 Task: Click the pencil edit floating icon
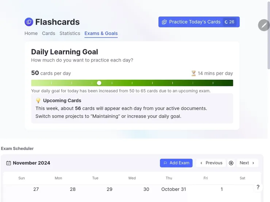point(264,25)
